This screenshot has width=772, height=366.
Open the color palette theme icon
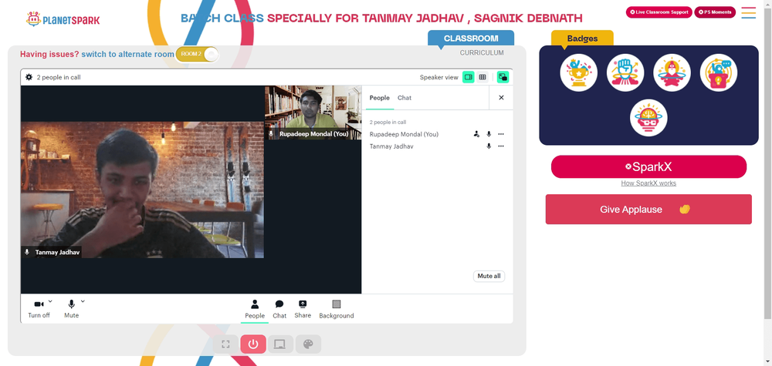308,344
